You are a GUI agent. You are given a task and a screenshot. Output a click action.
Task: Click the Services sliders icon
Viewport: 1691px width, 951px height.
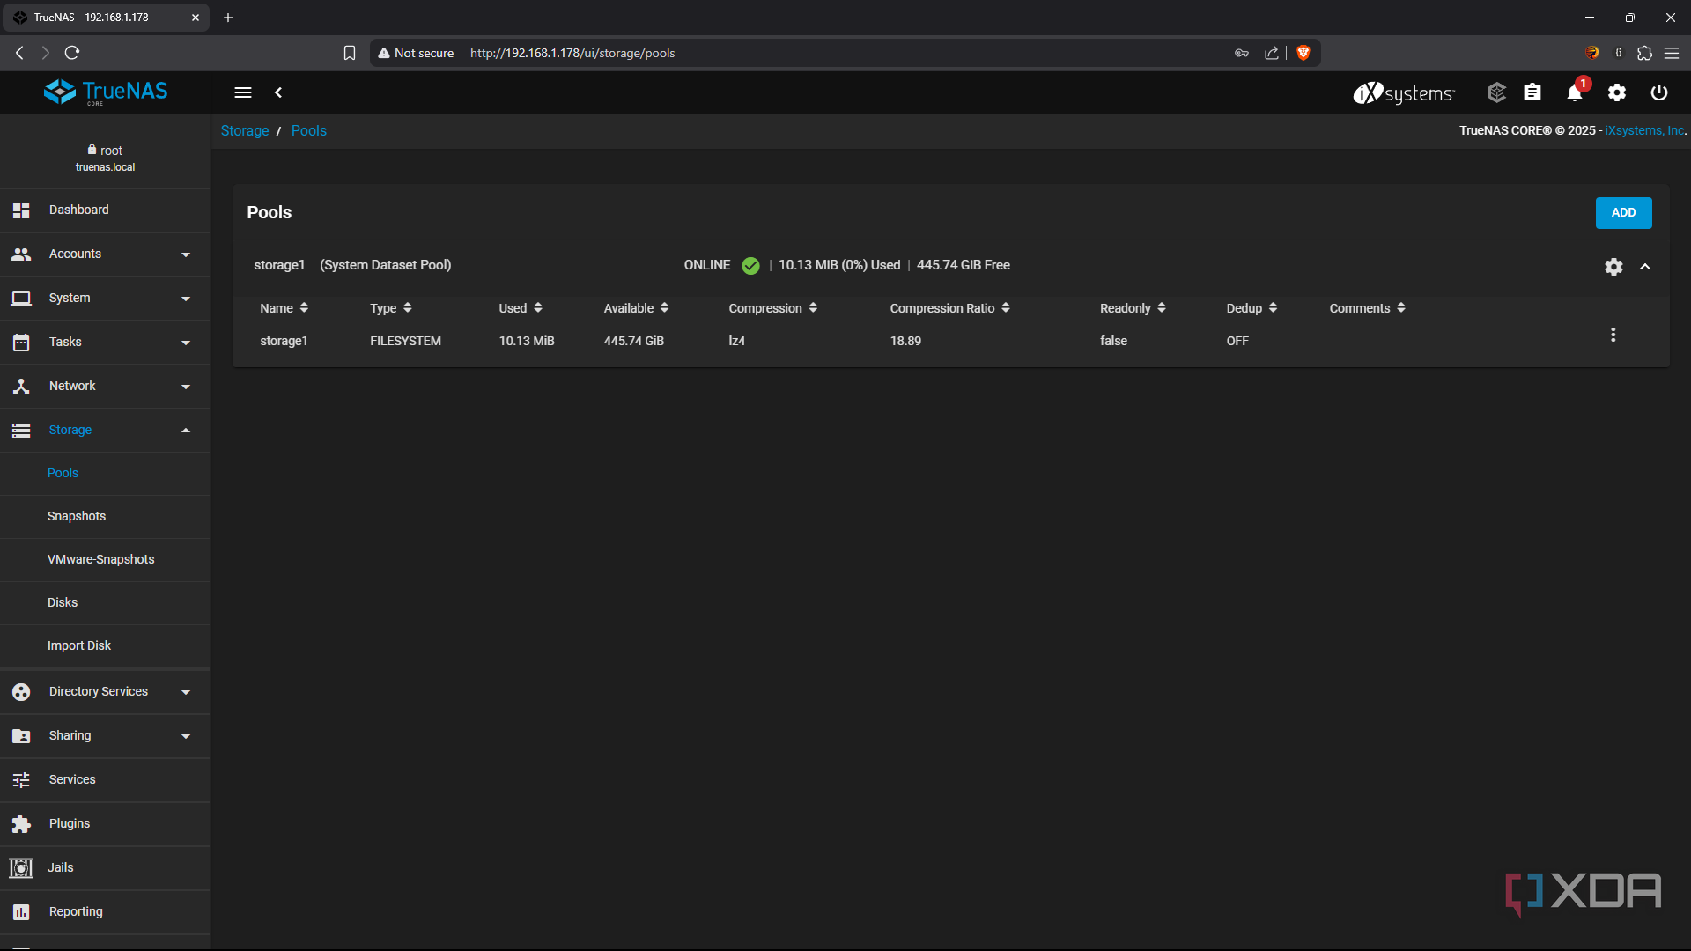tap(21, 780)
